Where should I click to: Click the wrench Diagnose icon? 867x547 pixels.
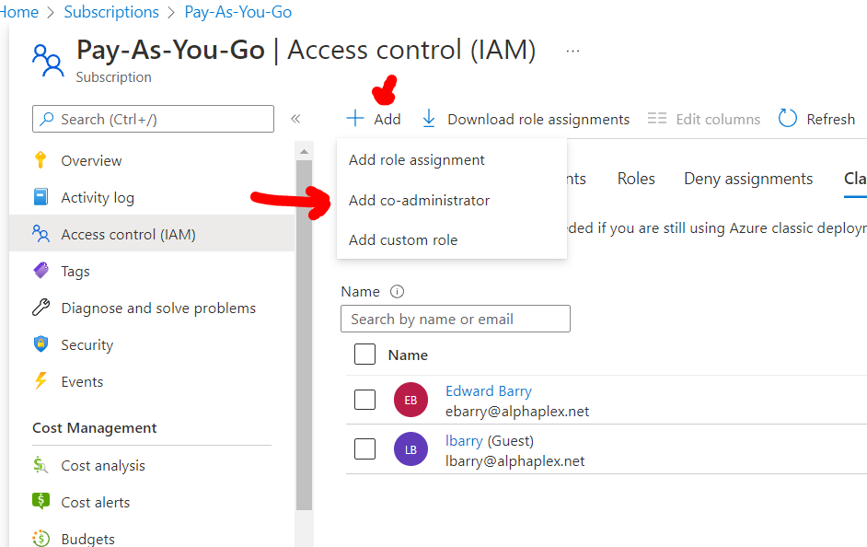pyautogui.click(x=40, y=308)
